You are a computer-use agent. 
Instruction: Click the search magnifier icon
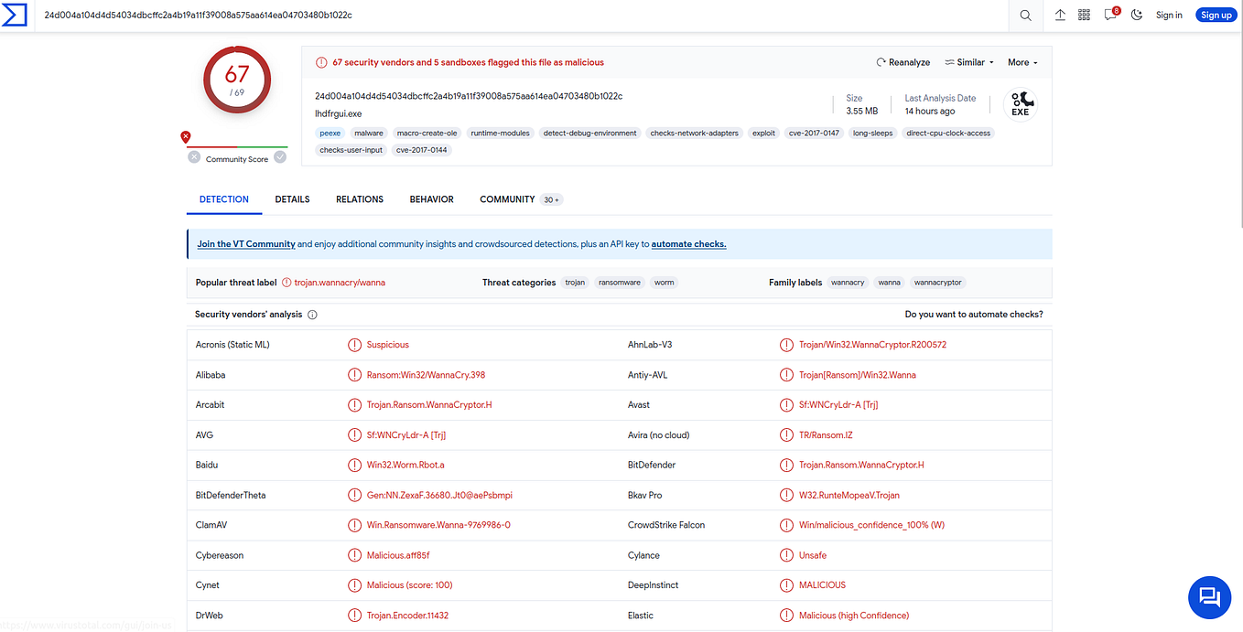[1025, 15]
